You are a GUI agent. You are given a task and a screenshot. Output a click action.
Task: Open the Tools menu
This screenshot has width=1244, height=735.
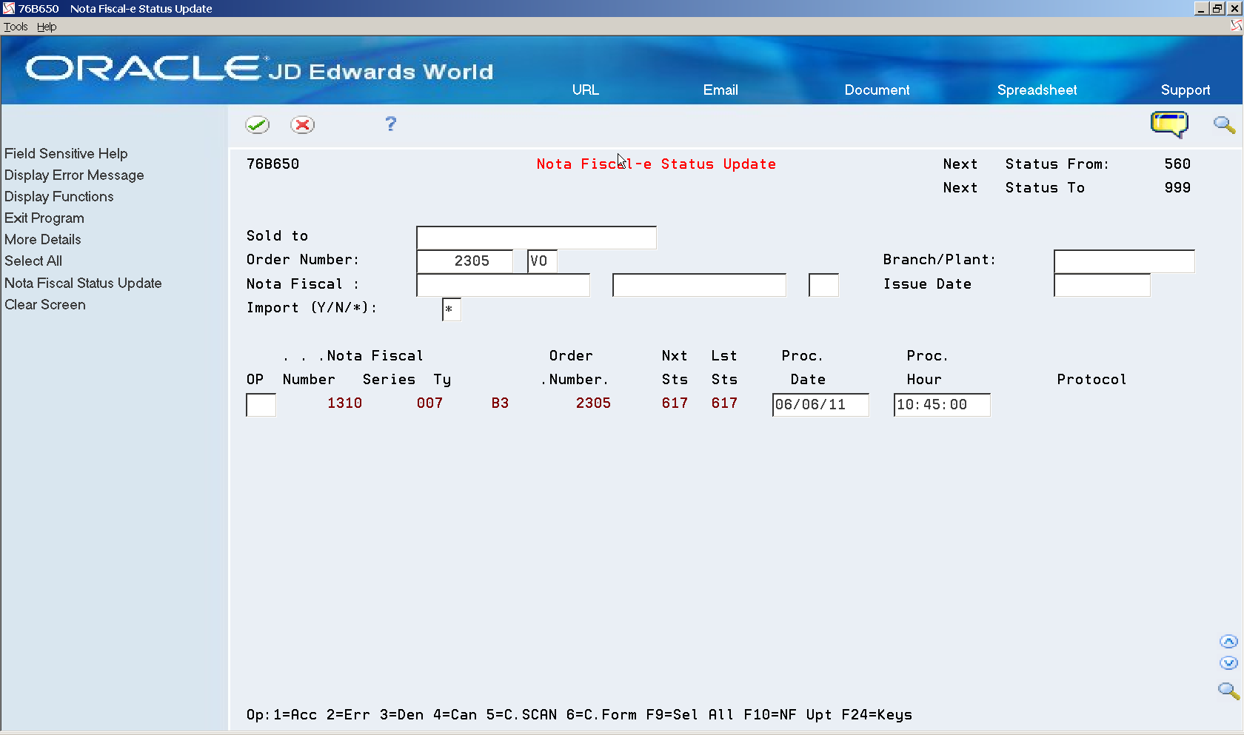(x=16, y=27)
